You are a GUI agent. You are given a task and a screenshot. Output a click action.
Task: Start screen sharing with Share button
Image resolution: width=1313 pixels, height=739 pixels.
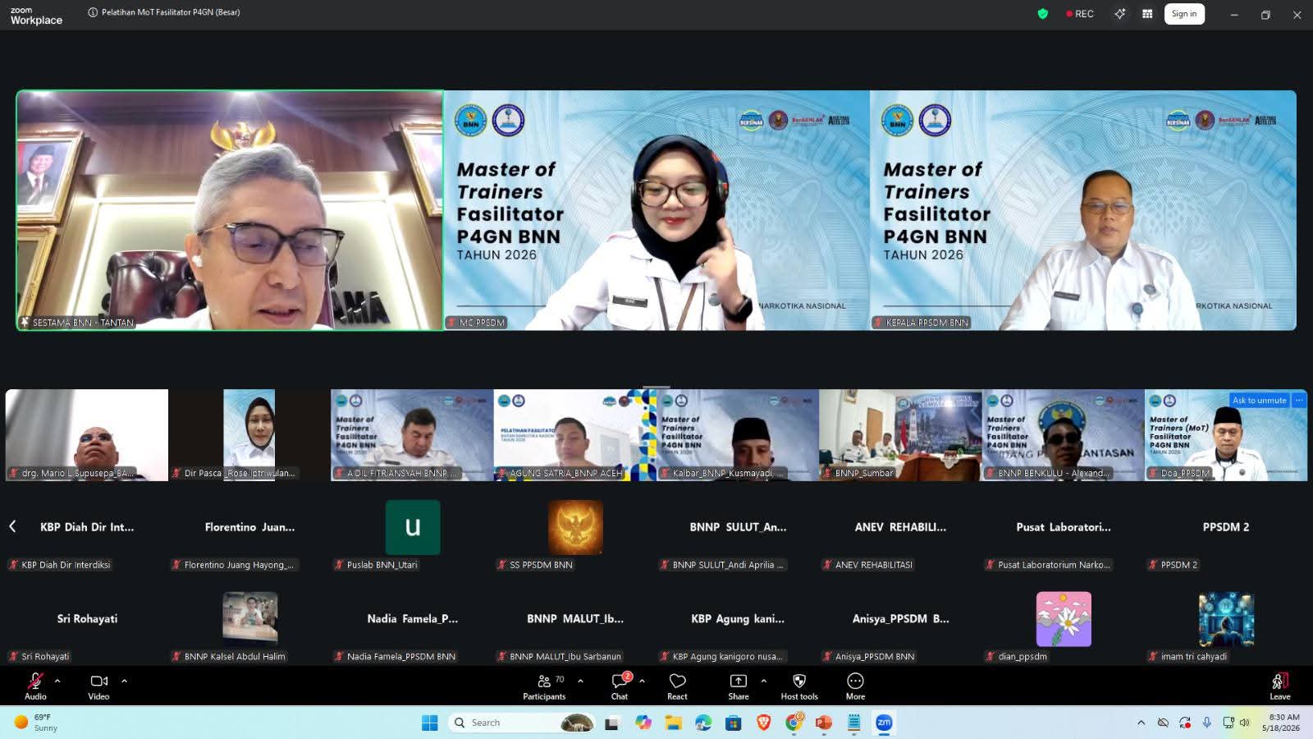739,686
